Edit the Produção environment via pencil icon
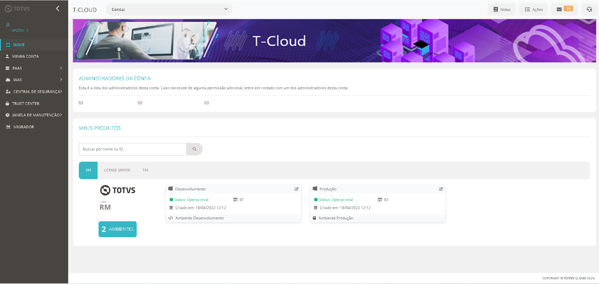599x284 pixels. (x=441, y=189)
